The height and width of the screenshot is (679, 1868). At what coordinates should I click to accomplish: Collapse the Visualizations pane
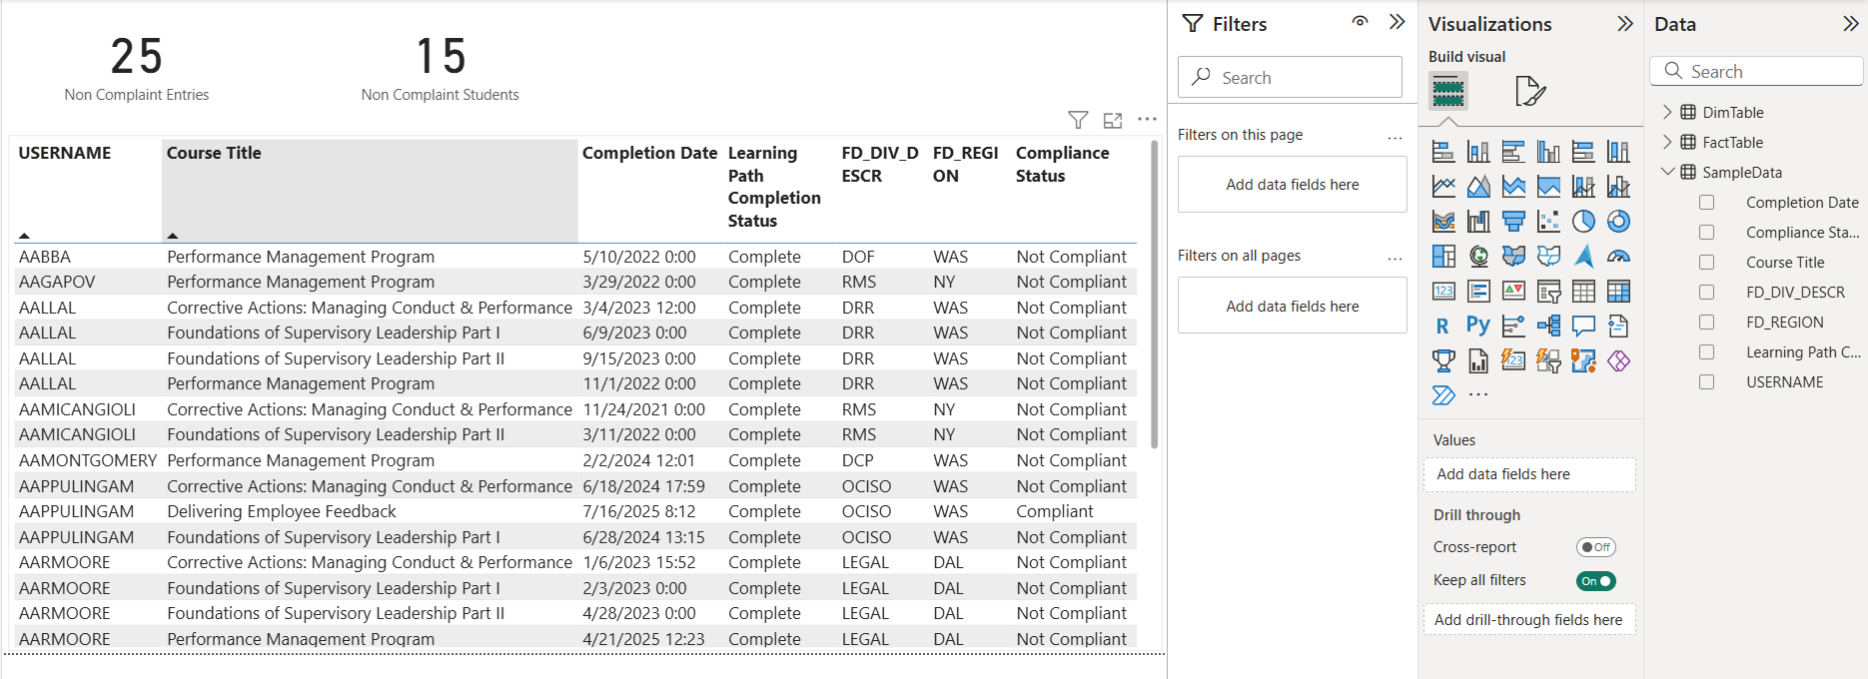[1625, 24]
